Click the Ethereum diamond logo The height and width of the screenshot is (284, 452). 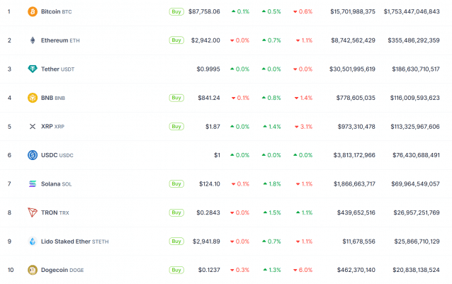point(32,40)
